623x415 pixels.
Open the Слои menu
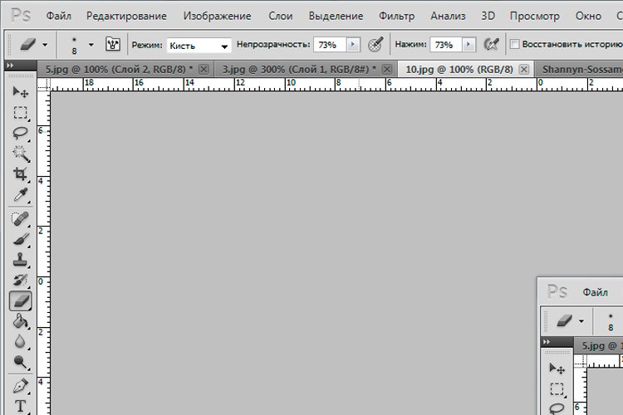coord(281,16)
